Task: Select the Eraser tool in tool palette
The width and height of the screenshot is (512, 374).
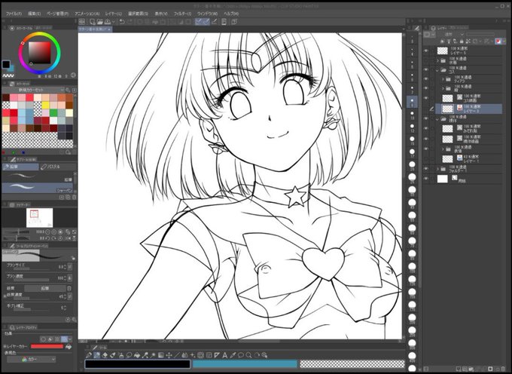Action: pos(105,355)
